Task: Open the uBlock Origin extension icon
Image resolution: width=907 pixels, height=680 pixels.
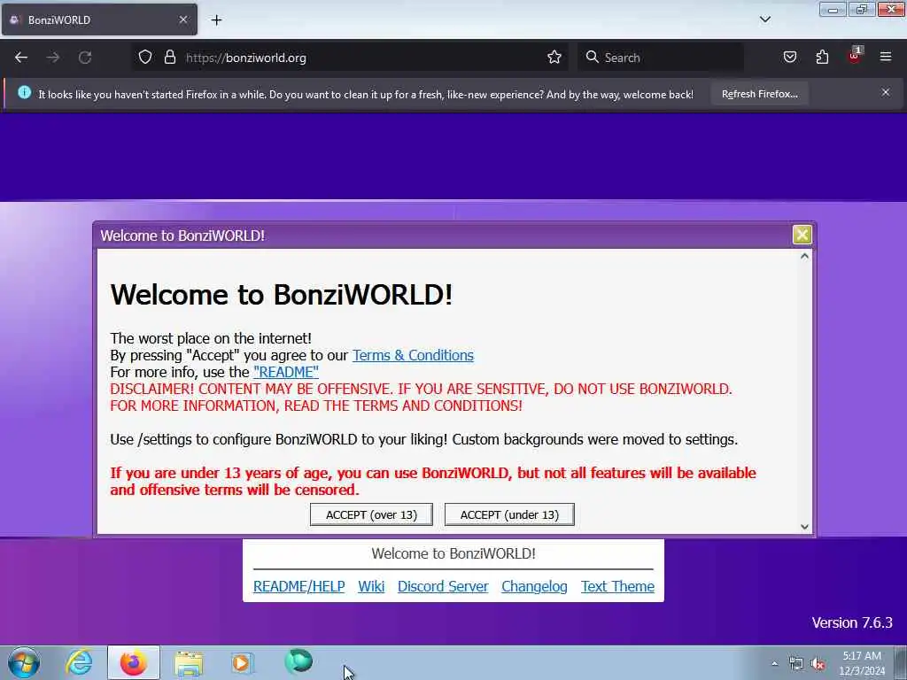Action: [x=855, y=56]
